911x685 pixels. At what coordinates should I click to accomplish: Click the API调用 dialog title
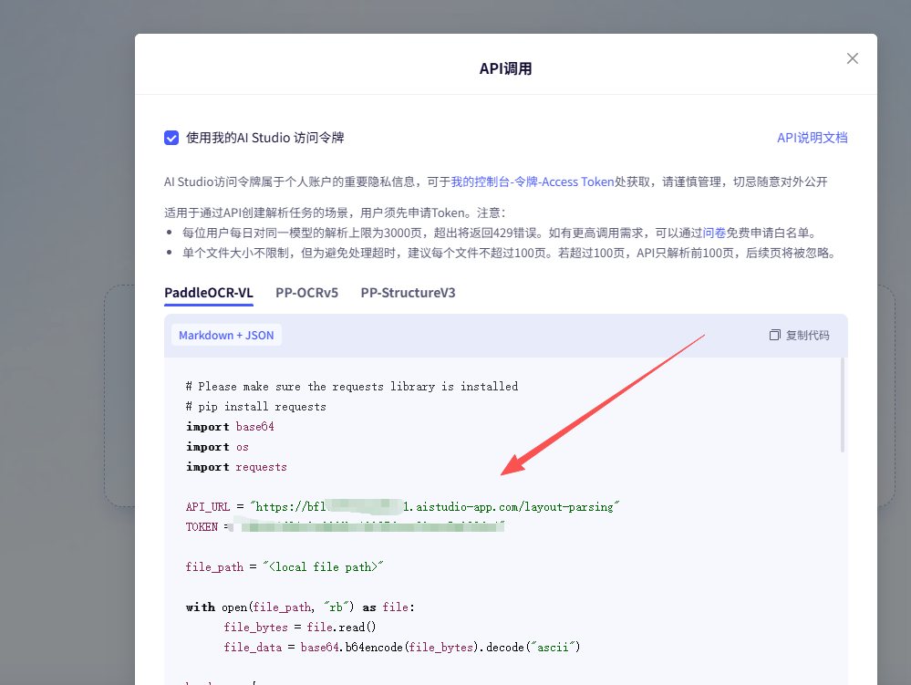(x=505, y=68)
